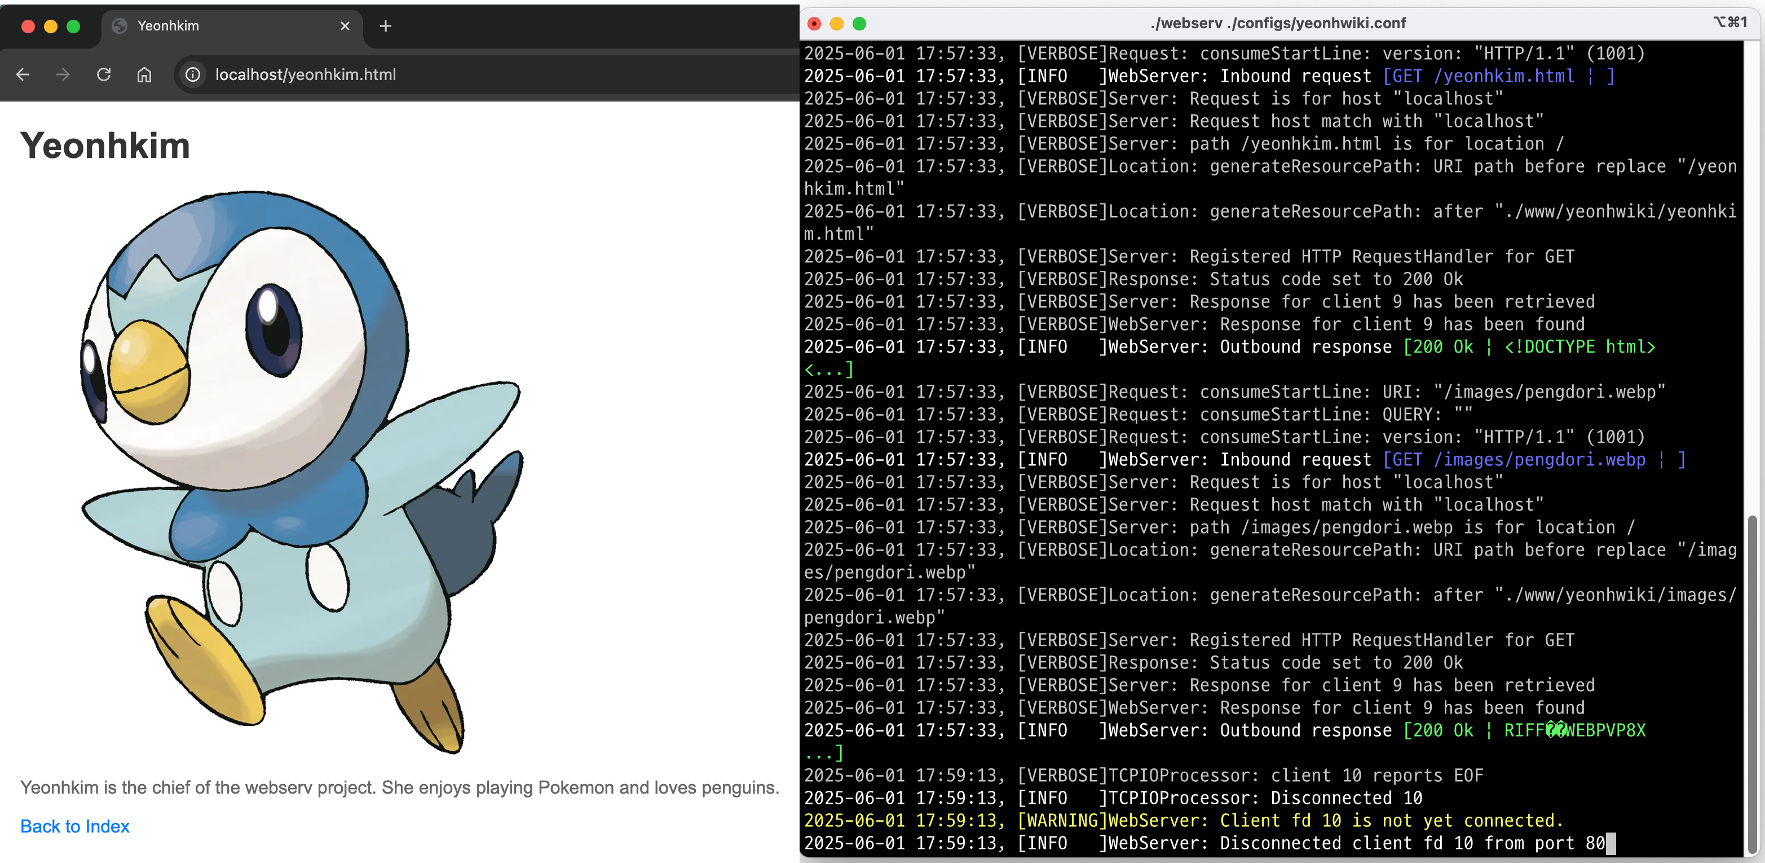Click 'path /yeonhkim.html is for location /' line
Screen dimensions: 1765x863
pos(1184,144)
